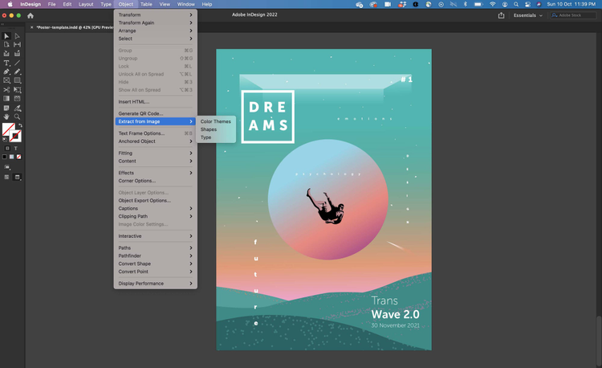
Task: Select the Rectangle Frame tool
Action: tap(6, 80)
